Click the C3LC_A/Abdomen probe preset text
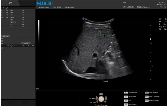 click(144, 7)
